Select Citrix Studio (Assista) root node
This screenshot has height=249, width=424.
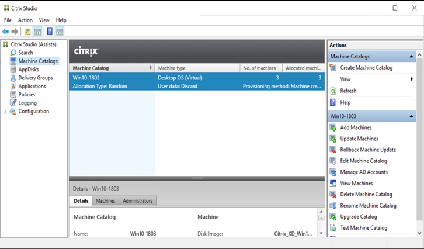(33, 44)
